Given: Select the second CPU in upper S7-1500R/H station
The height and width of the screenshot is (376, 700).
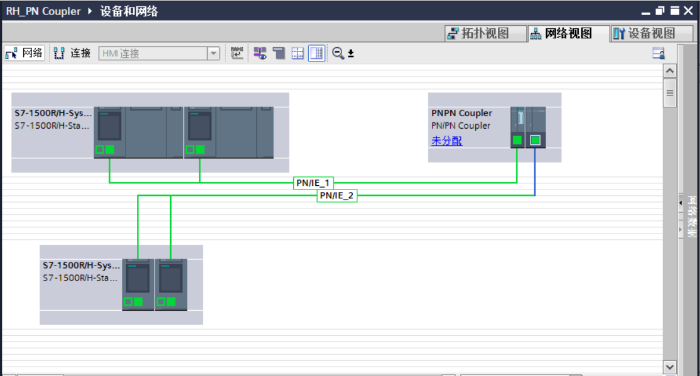Looking at the screenshot, I should (200, 132).
